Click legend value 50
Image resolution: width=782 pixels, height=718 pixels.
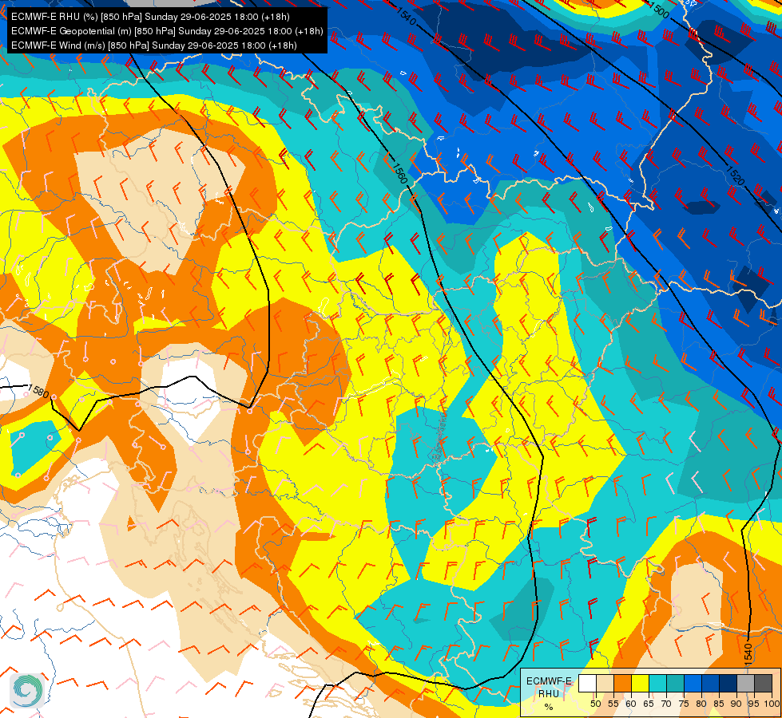(595, 704)
